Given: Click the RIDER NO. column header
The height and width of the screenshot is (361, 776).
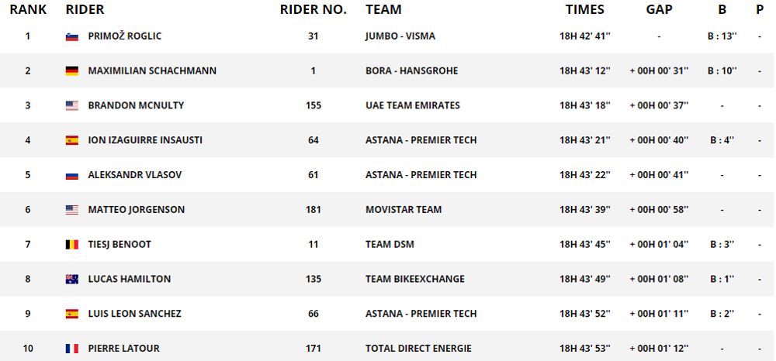Looking at the screenshot, I should tap(314, 10).
